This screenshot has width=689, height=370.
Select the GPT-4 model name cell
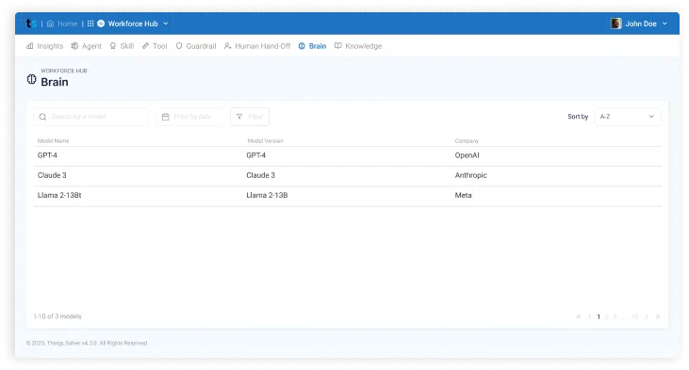point(47,155)
